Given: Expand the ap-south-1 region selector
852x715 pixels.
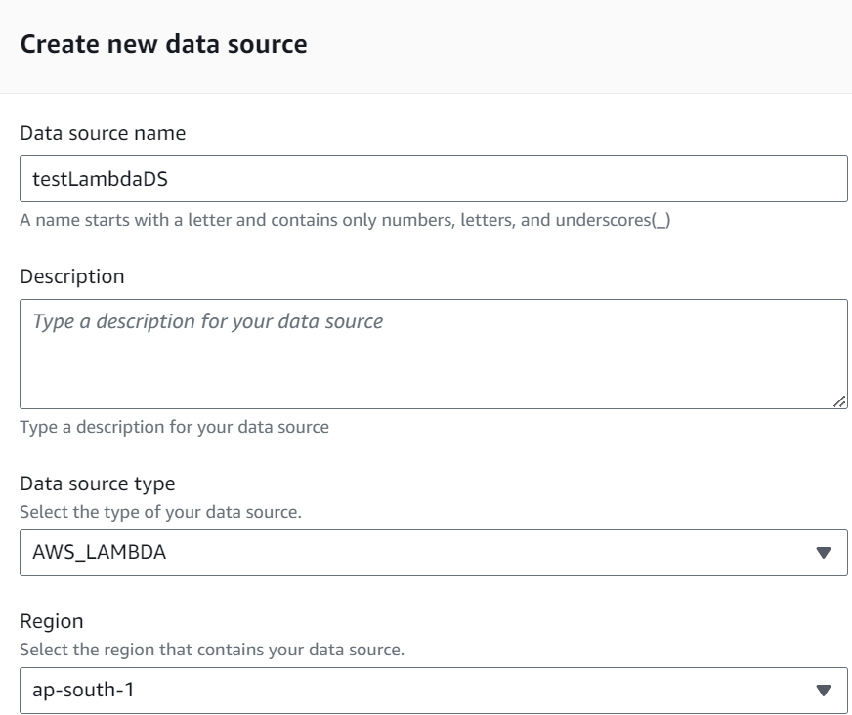Looking at the screenshot, I should pyautogui.click(x=434, y=690).
